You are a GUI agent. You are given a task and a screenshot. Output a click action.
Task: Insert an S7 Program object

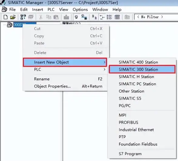pos(142,154)
